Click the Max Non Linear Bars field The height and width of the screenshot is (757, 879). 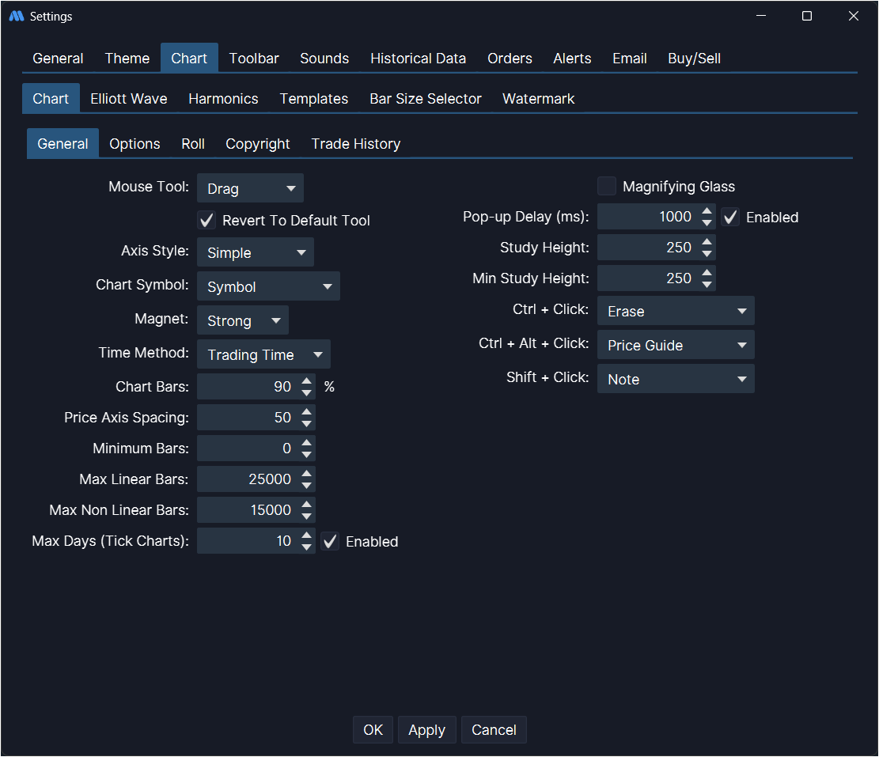[x=246, y=510]
